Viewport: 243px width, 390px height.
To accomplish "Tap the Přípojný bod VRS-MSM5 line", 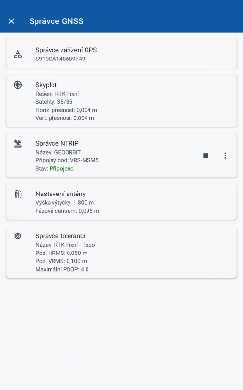I will 67,160.
